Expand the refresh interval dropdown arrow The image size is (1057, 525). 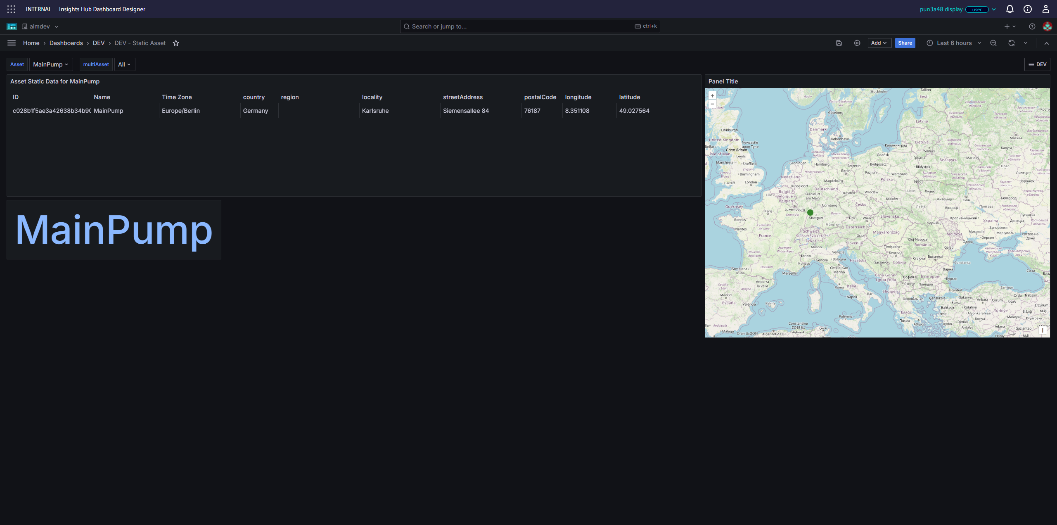[1026, 43]
